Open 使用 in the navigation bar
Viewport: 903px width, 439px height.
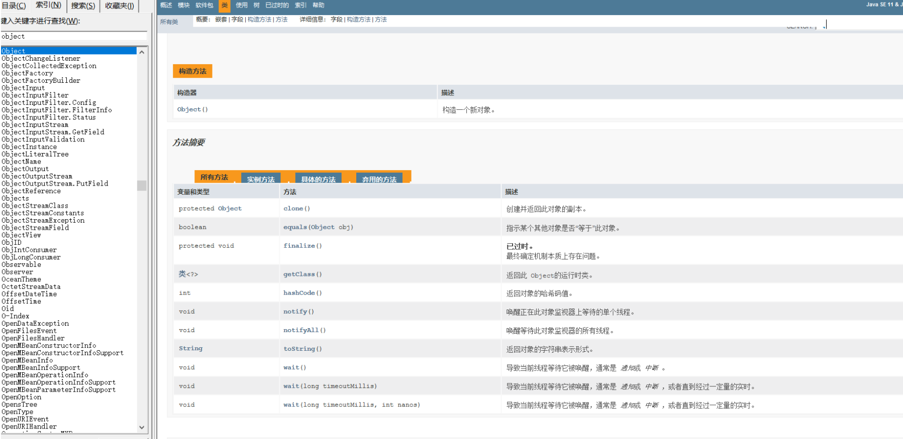tap(242, 5)
